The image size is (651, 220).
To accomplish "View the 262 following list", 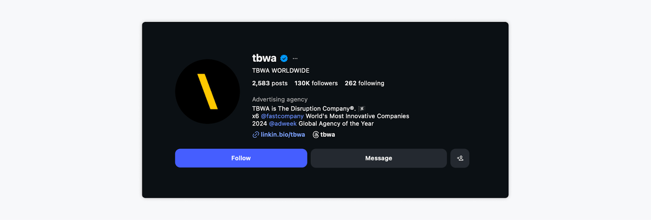I will click(364, 83).
